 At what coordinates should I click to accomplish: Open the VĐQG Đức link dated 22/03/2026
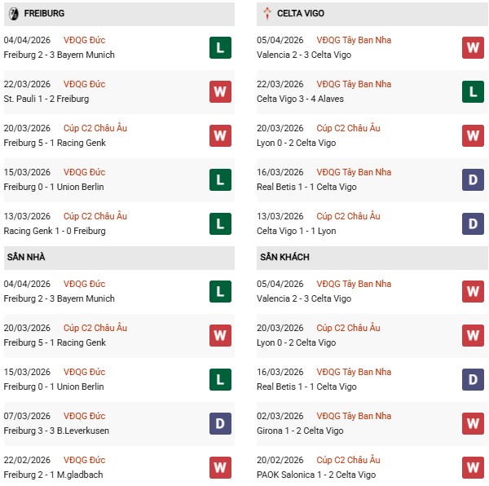point(86,84)
